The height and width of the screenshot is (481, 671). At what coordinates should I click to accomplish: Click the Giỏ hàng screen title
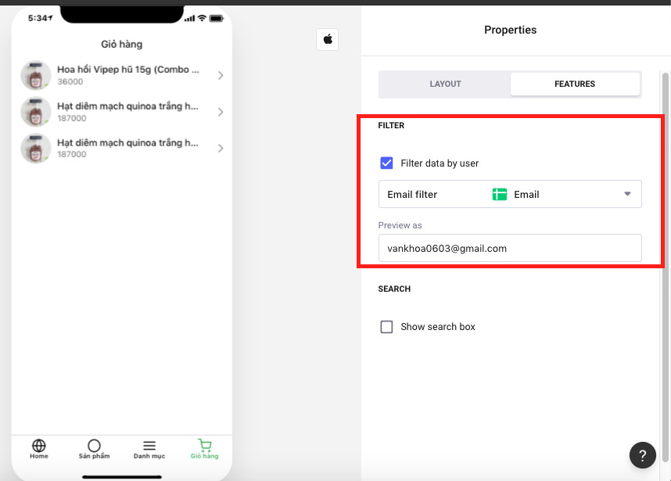coord(121,45)
